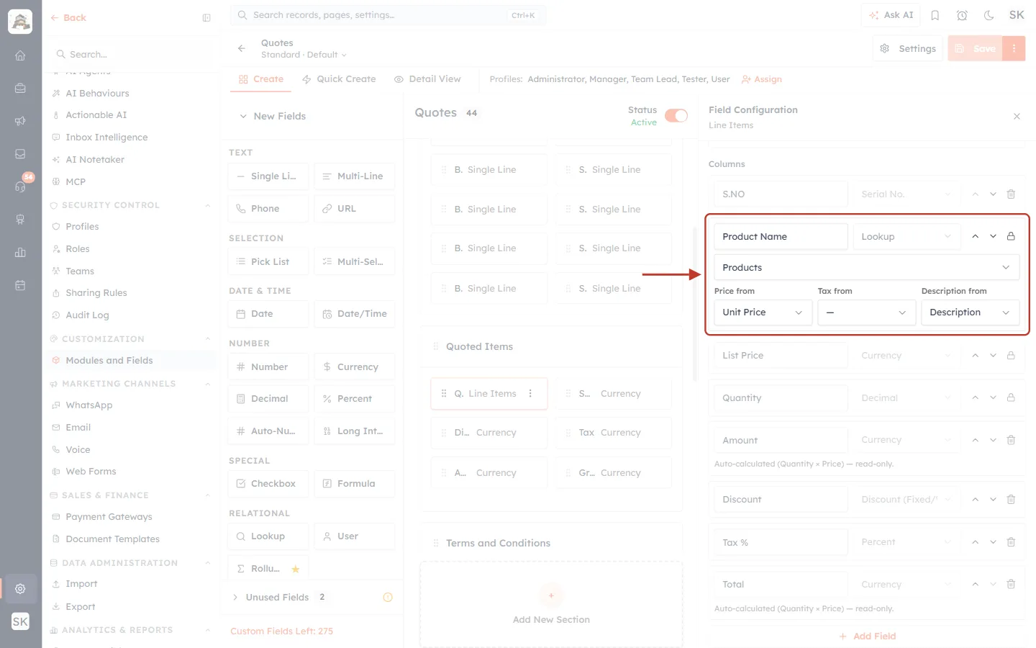Select the Currency field type

coord(355,367)
